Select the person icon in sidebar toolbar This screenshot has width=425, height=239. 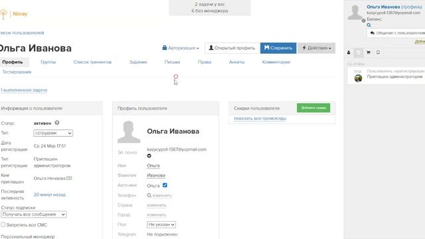(349, 52)
